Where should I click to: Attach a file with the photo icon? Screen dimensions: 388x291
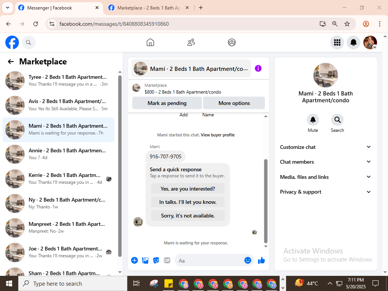145,260
